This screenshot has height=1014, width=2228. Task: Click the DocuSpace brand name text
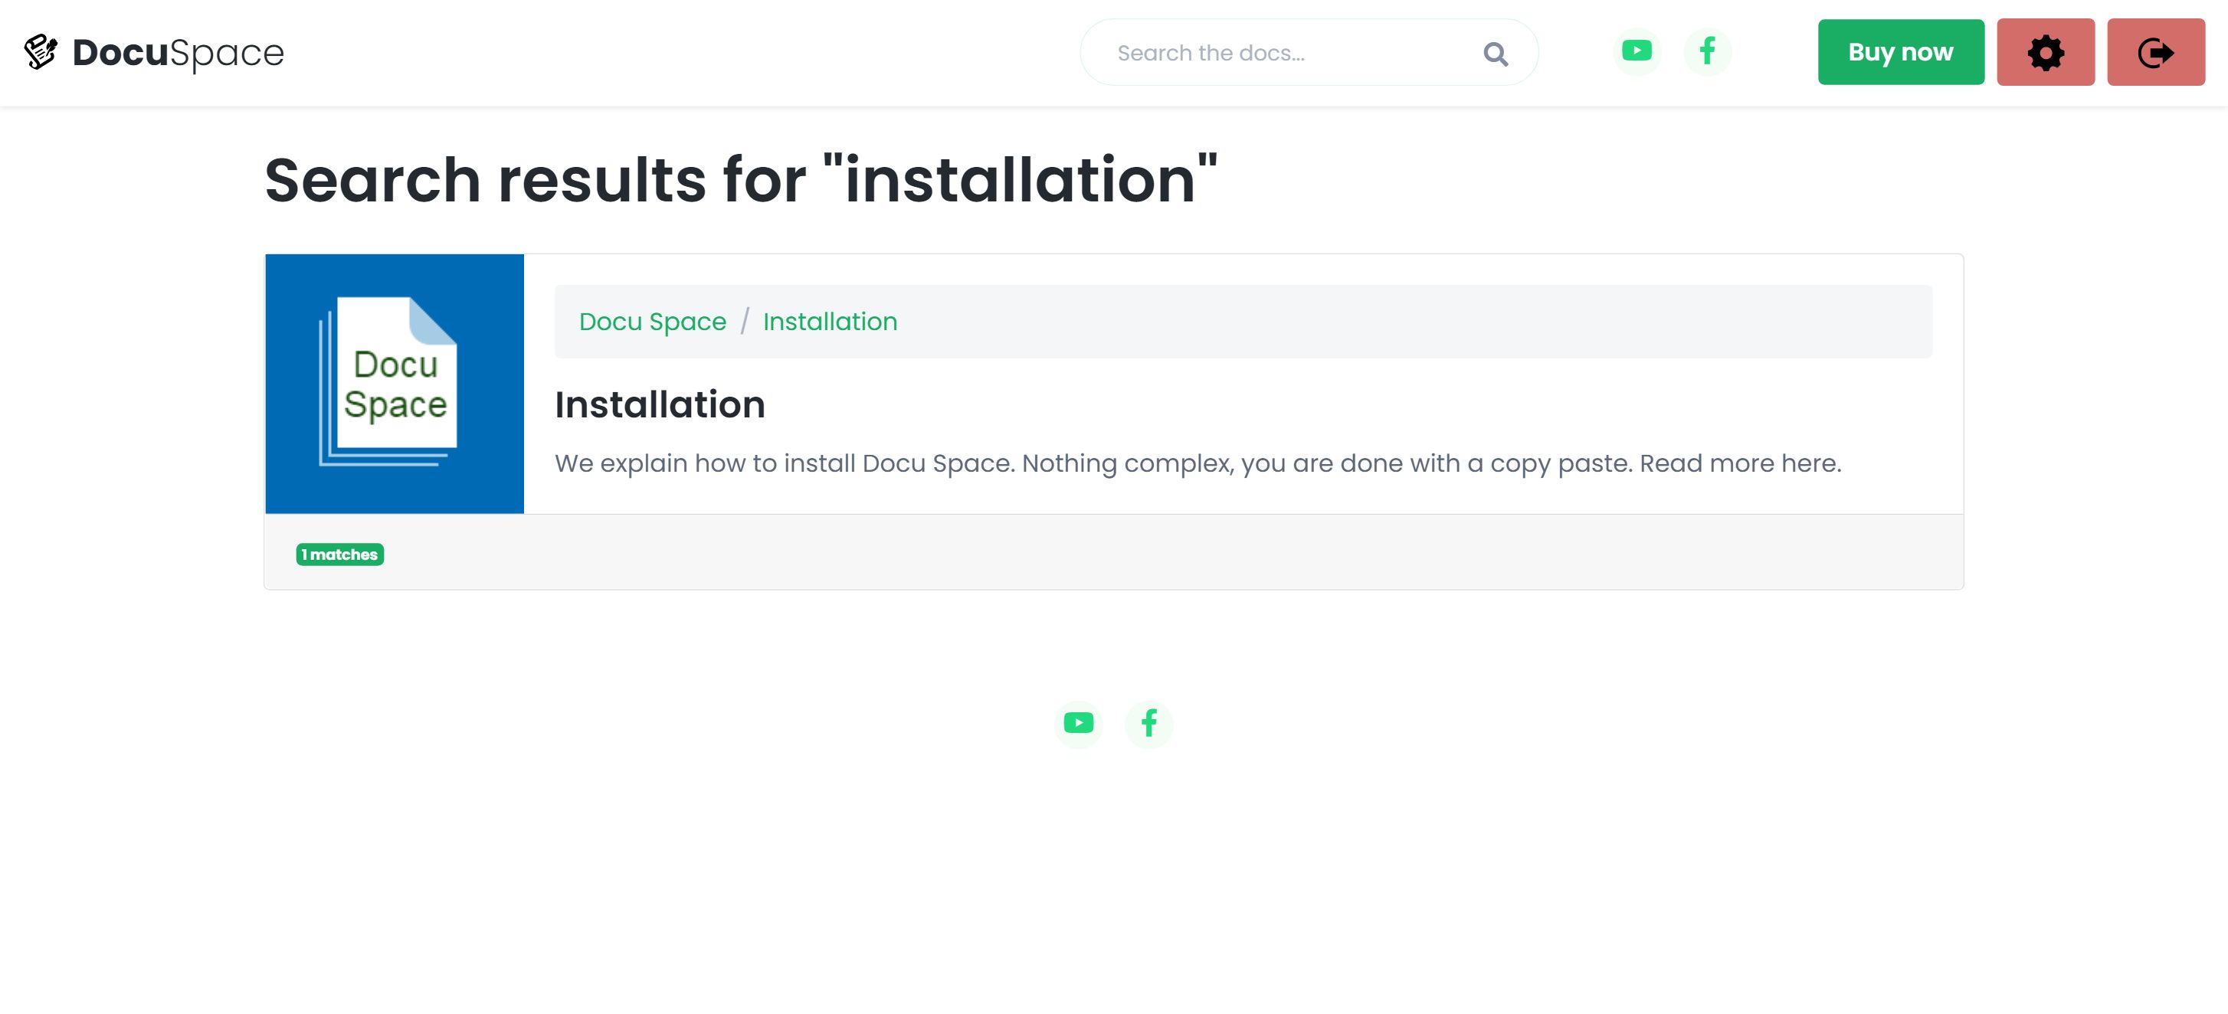click(179, 53)
